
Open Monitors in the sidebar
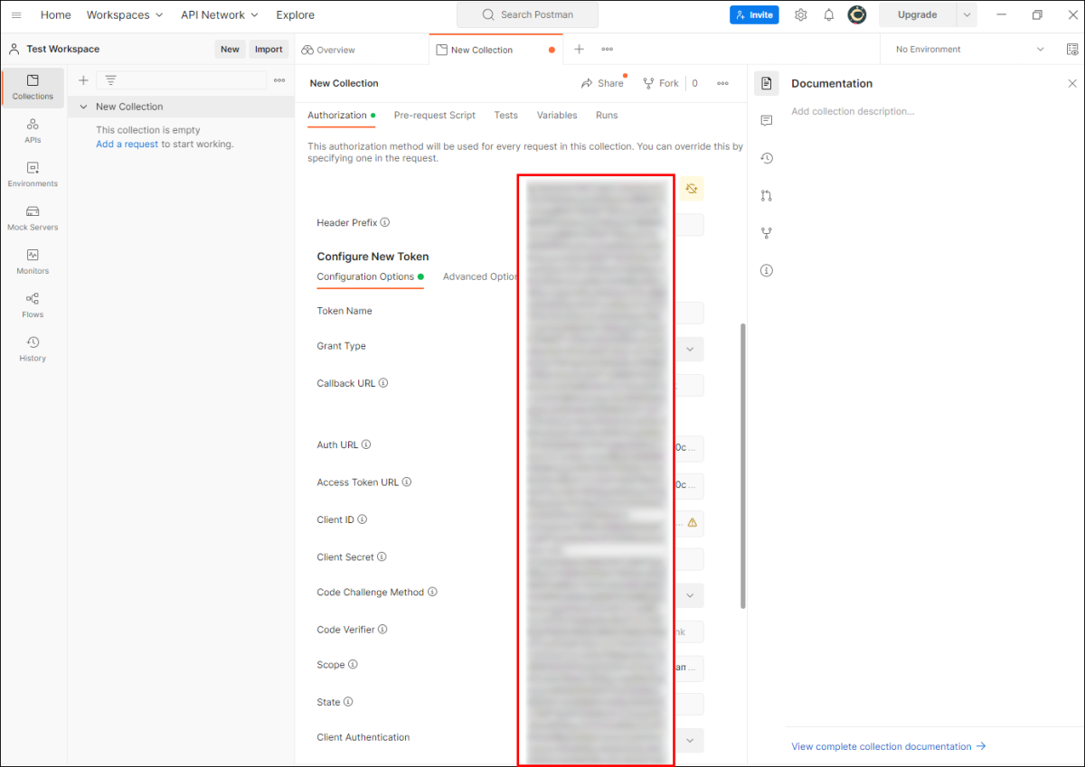33,262
